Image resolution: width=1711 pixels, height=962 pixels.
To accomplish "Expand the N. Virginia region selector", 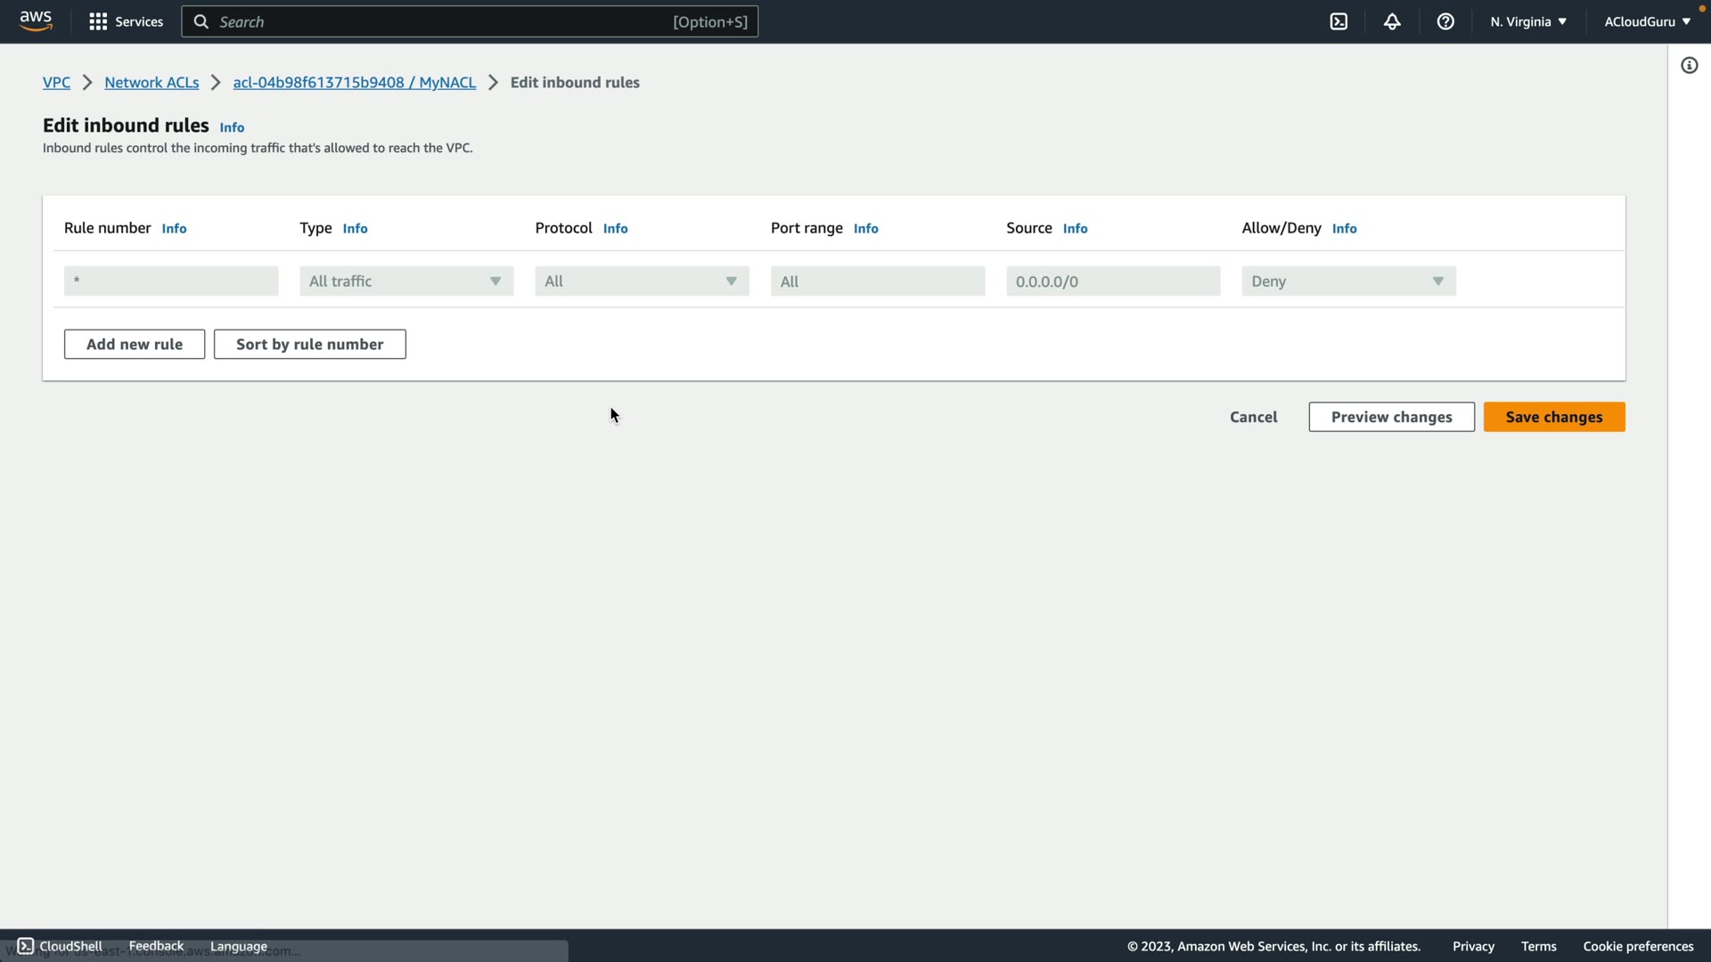I will click(x=1528, y=21).
